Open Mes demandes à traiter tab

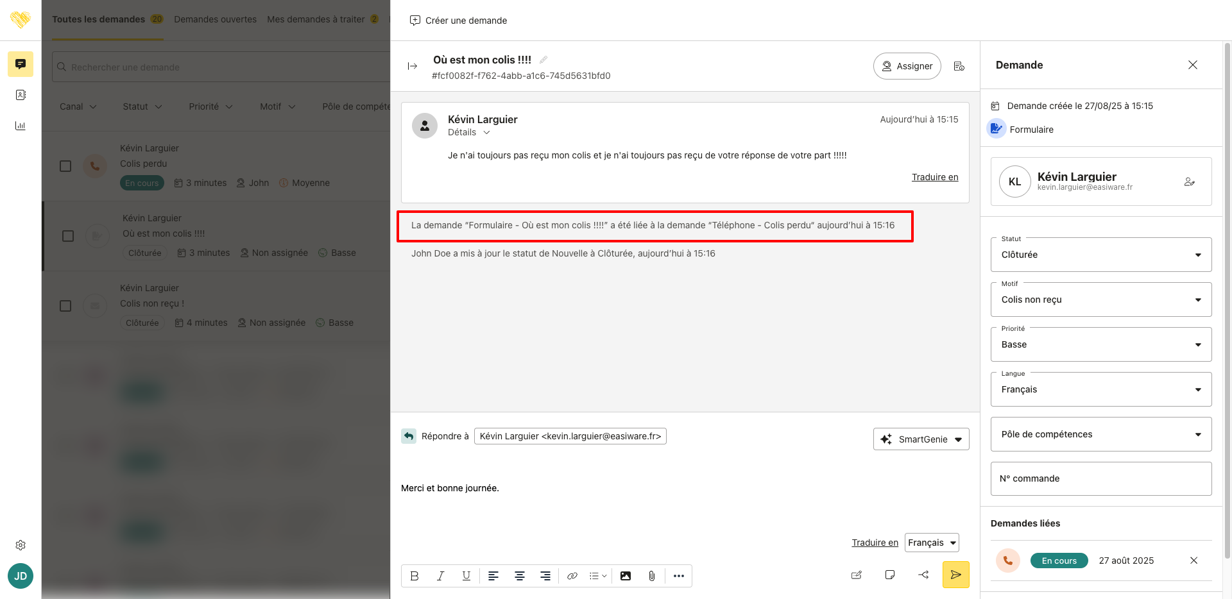point(316,19)
